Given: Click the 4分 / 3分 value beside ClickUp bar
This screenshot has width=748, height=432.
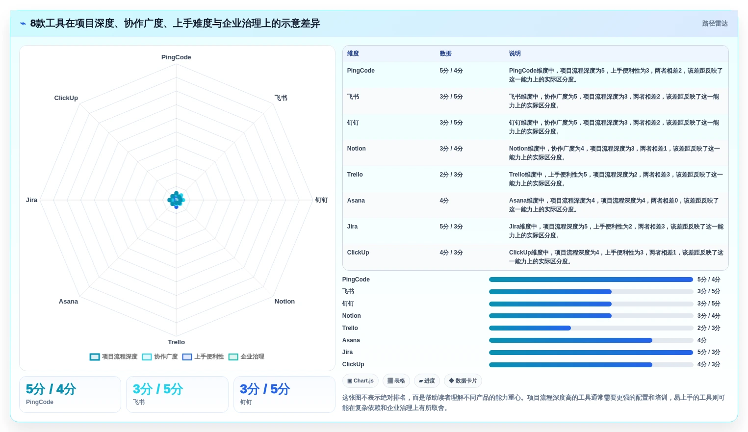Looking at the screenshot, I should (709, 365).
